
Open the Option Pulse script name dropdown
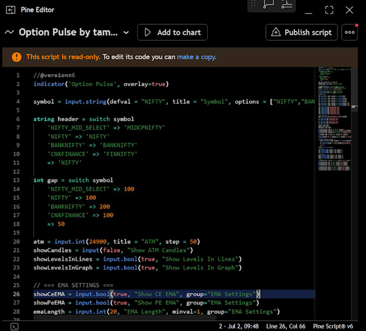[x=126, y=32]
